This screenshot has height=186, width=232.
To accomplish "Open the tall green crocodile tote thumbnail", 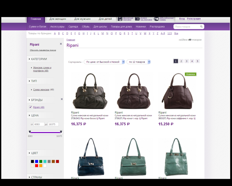I will click(x=176, y=157).
